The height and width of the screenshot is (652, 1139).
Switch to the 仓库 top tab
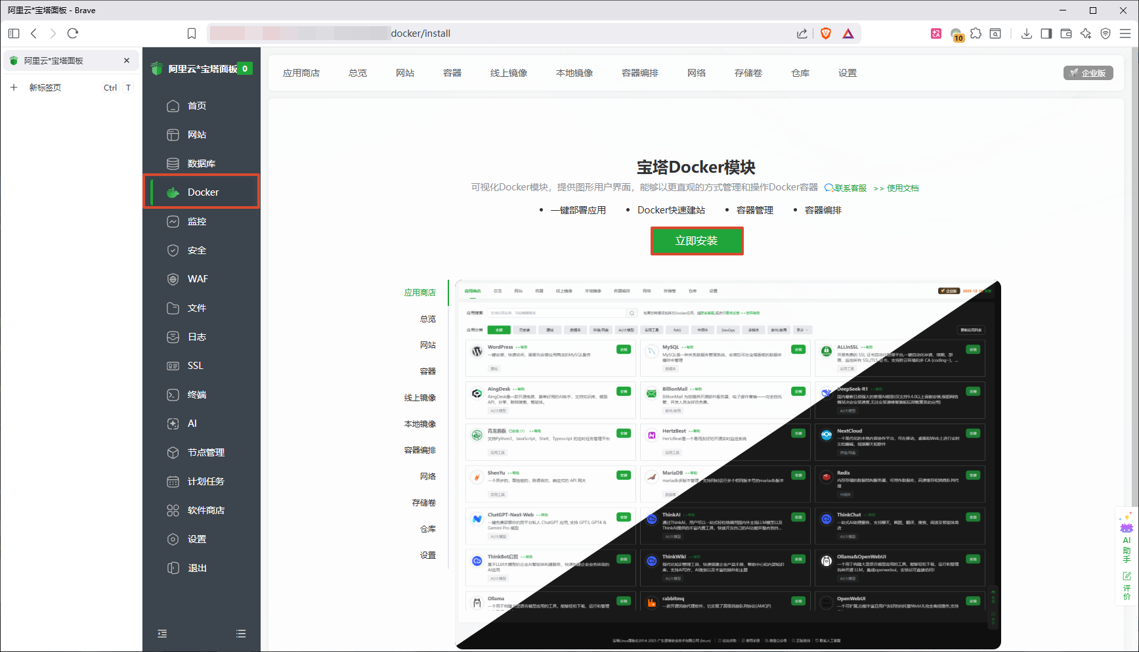coord(800,73)
